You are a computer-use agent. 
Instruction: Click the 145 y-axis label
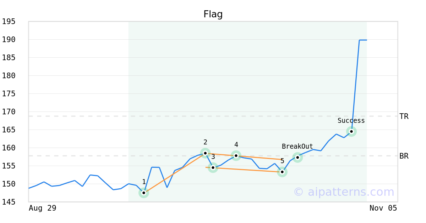coord(9,202)
